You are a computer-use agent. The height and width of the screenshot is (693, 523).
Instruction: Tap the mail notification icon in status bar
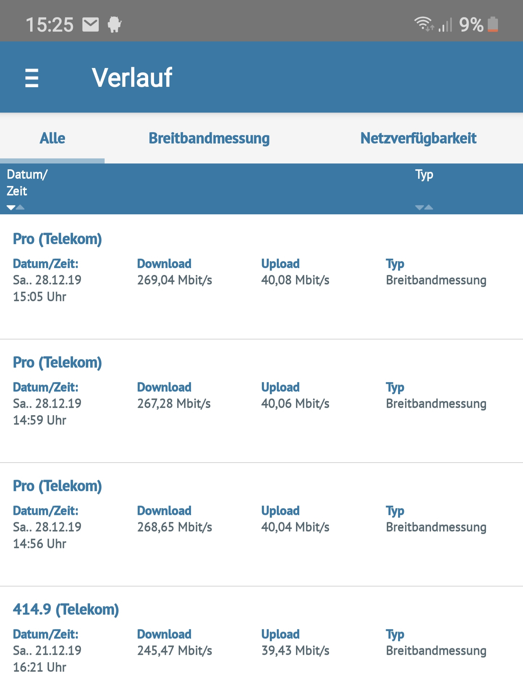pyautogui.click(x=90, y=25)
